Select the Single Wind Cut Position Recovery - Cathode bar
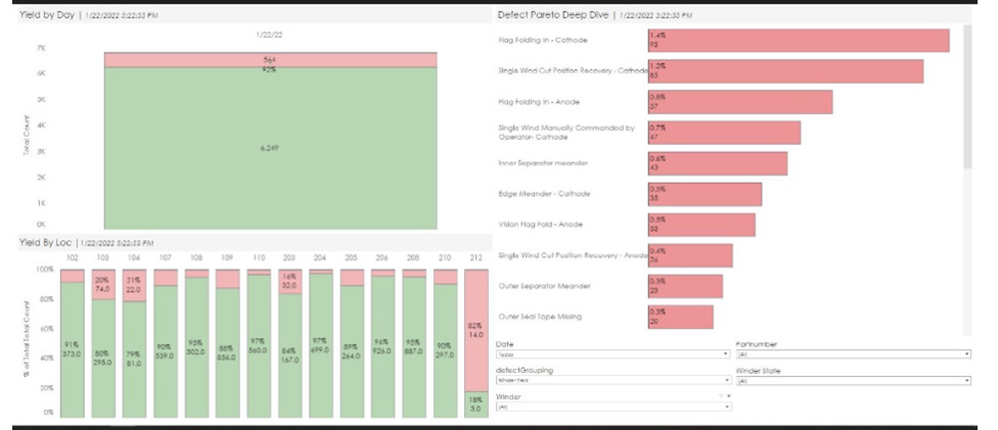This screenshot has height=430, width=998. (x=784, y=71)
